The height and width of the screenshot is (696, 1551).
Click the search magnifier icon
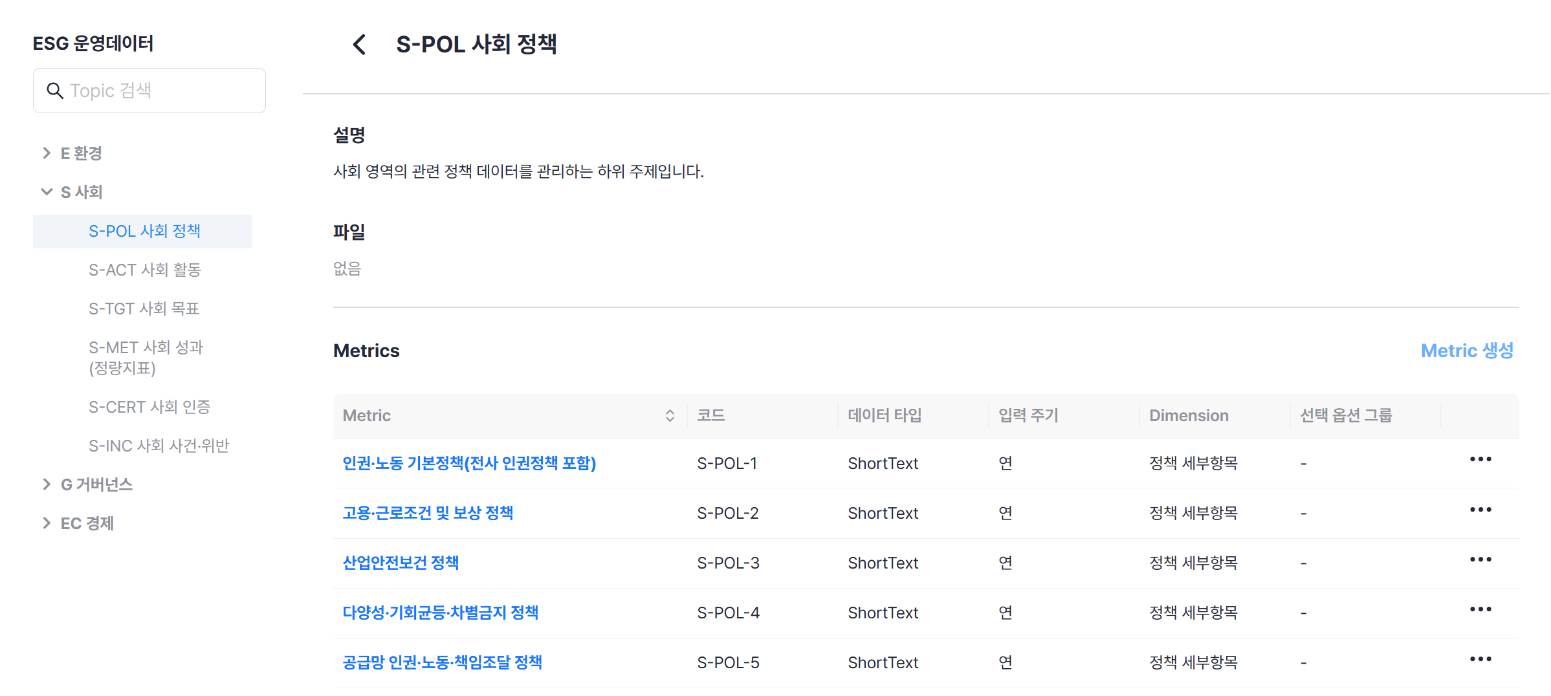pyautogui.click(x=55, y=91)
